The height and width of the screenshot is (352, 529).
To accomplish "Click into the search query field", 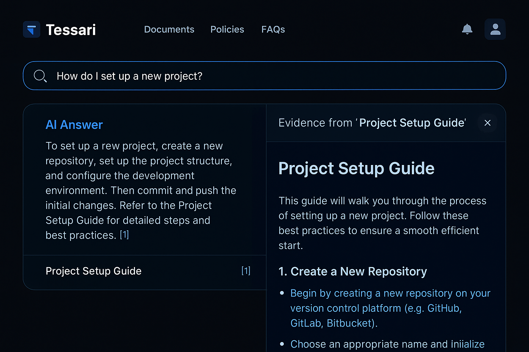I will (276, 76).
